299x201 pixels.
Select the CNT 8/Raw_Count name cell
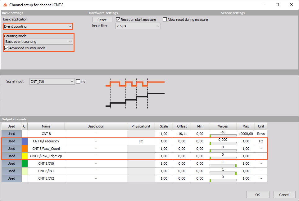46,149
